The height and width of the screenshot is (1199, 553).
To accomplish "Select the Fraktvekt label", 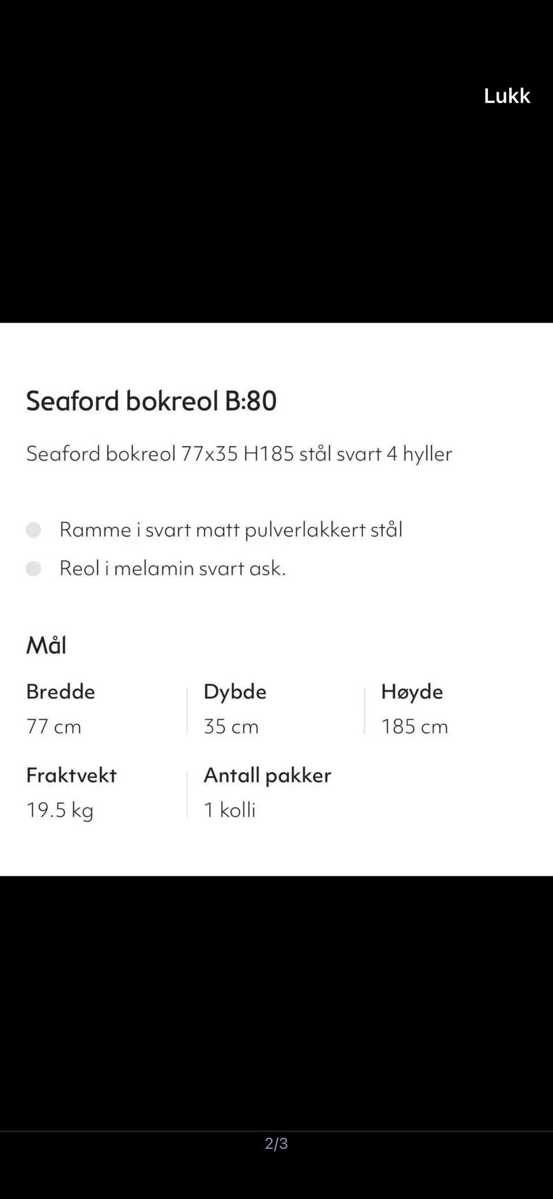I will 71,775.
